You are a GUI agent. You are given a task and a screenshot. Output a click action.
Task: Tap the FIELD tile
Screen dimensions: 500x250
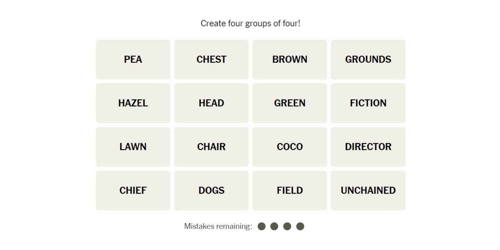point(289,190)
